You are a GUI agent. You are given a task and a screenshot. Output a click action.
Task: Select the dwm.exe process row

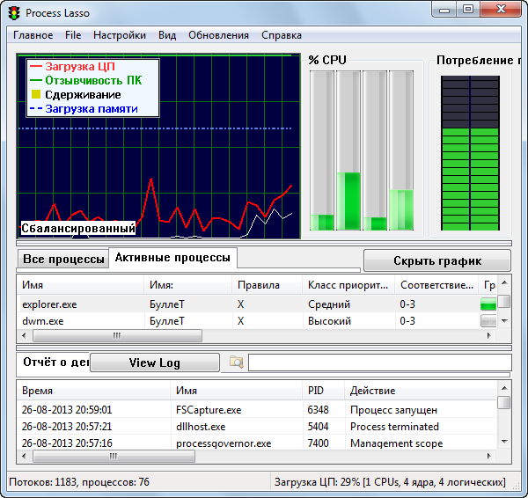click(43, 321)
